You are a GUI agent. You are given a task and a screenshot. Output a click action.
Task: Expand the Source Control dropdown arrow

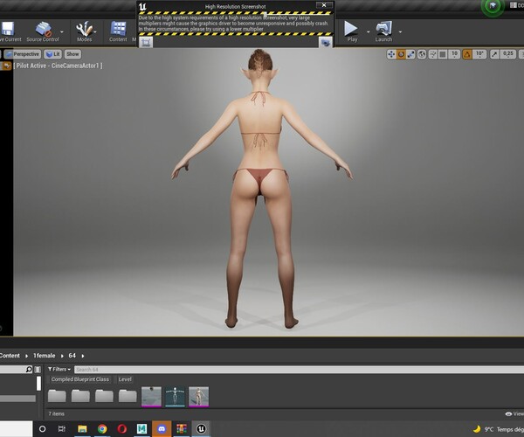[x=62, y=32]
